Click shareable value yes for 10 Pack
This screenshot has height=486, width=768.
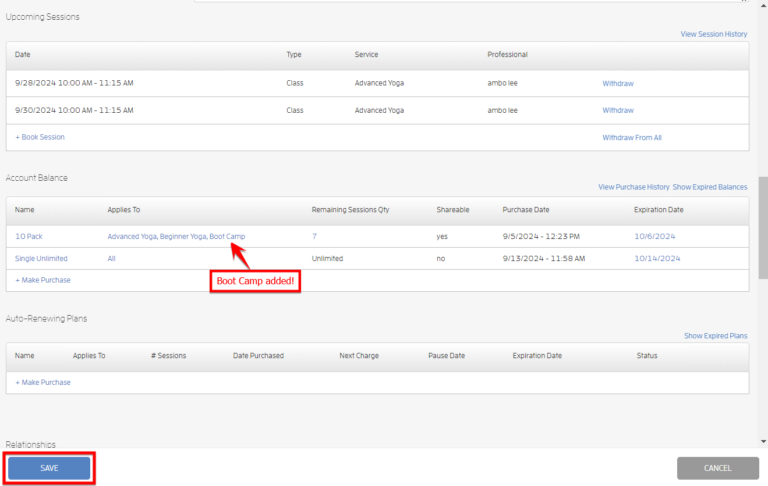(443, 237)
